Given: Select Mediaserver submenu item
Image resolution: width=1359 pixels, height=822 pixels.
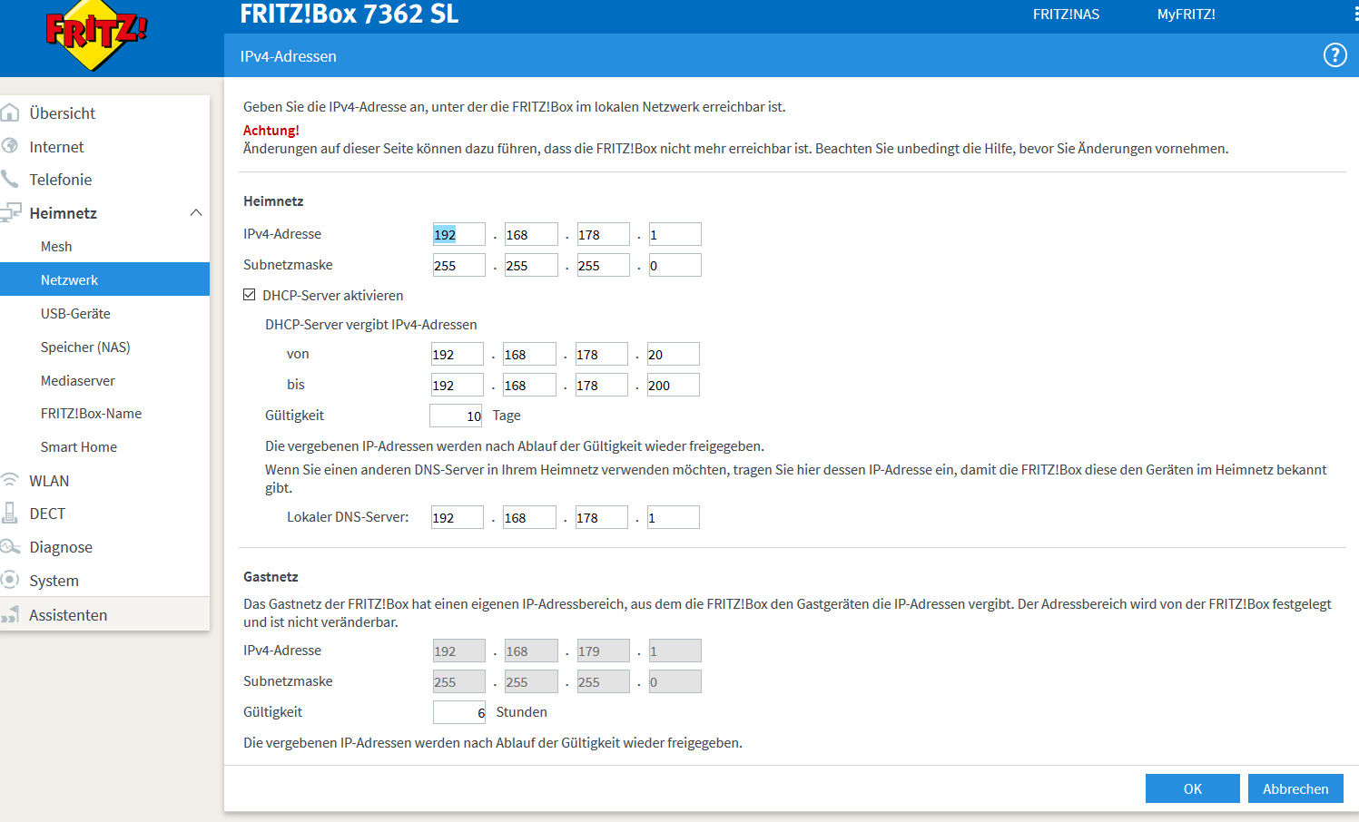Looking at the screenshot, I should (104, 380).
